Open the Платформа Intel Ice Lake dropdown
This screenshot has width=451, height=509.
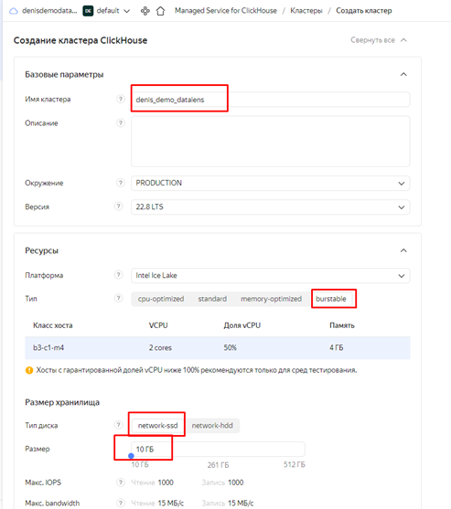point(271,276)
